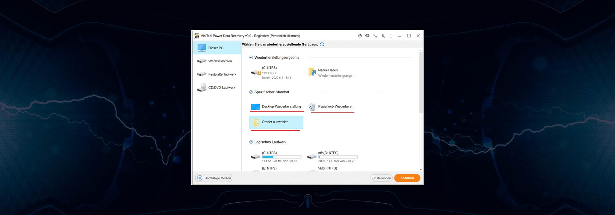Image resolution: width=615 pixels, height=215 pixels.
Task: Collapse the Wiederherstellungsergebnis section
Action: (251, 57)
